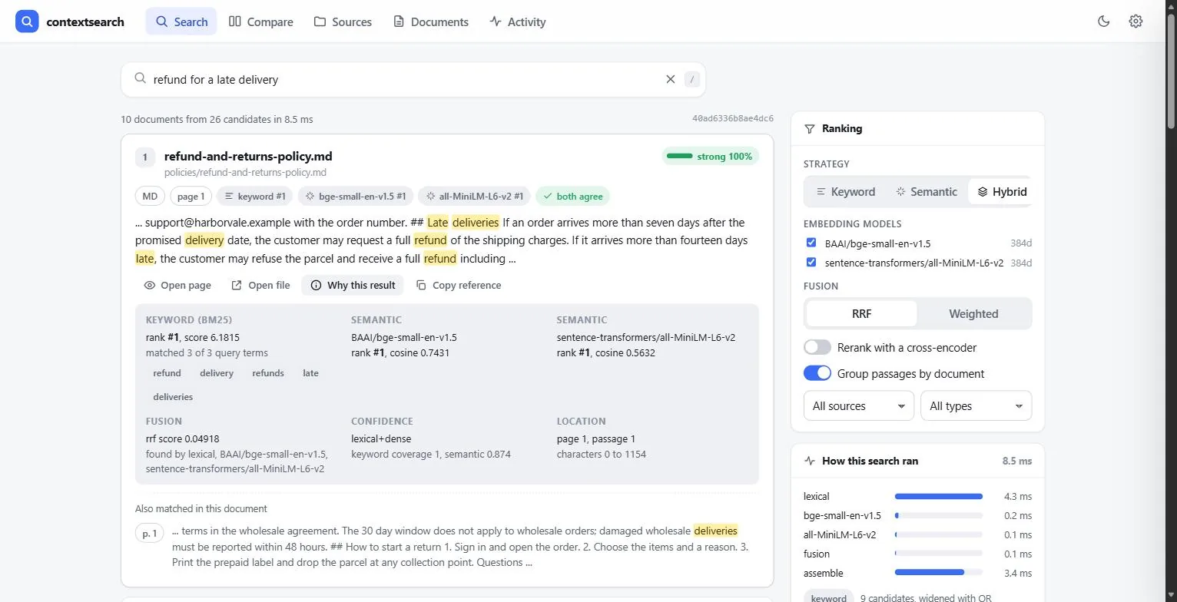Select Keyword ranking strategy
This screenshot has height=602, width=1177.
(x=845, y=192)
